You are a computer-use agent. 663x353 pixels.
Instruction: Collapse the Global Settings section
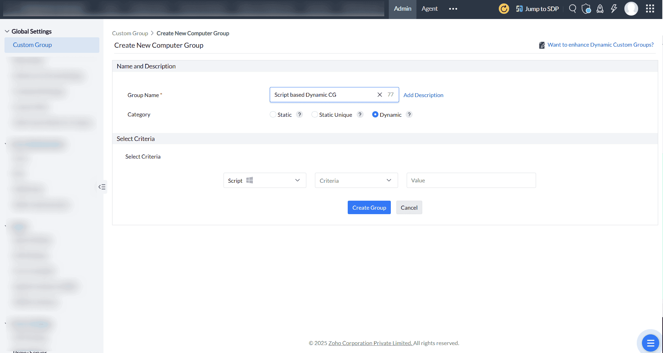point(7,31)
